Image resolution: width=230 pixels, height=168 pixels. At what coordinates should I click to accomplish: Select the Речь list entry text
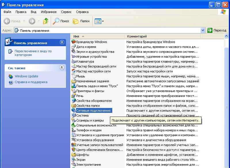coord(80,96)
